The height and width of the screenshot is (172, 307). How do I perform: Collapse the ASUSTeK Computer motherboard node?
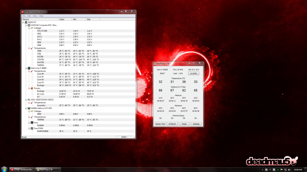26,25
